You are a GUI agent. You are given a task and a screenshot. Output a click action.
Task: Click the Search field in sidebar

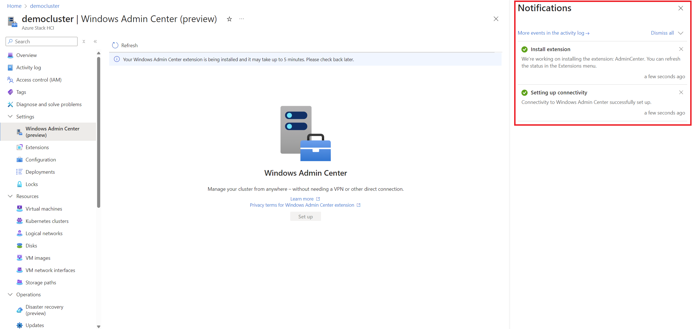[x=41, y=41]
